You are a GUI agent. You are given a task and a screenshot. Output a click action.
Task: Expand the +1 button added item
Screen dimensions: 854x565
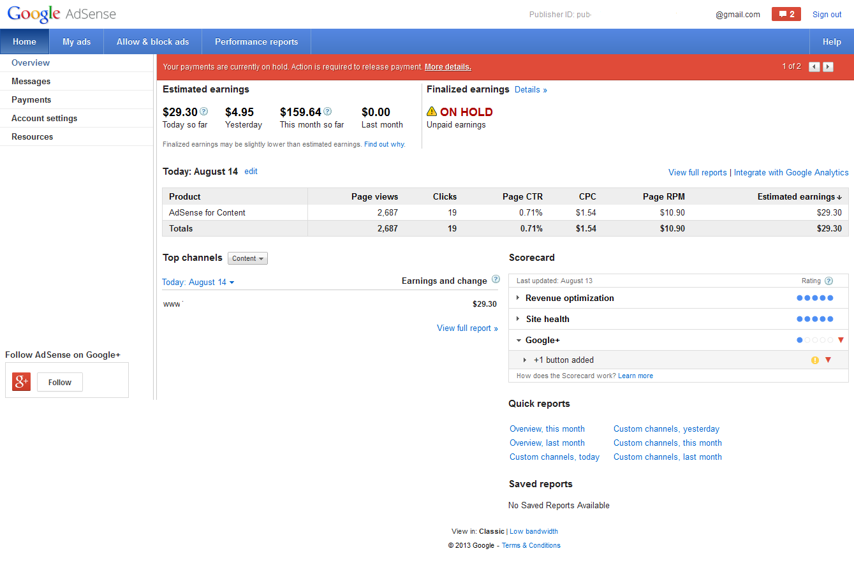[525, 360]
